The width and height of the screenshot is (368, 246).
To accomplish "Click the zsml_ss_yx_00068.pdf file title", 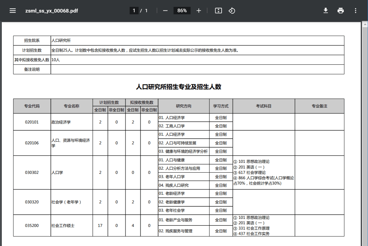I will [52, 11].
